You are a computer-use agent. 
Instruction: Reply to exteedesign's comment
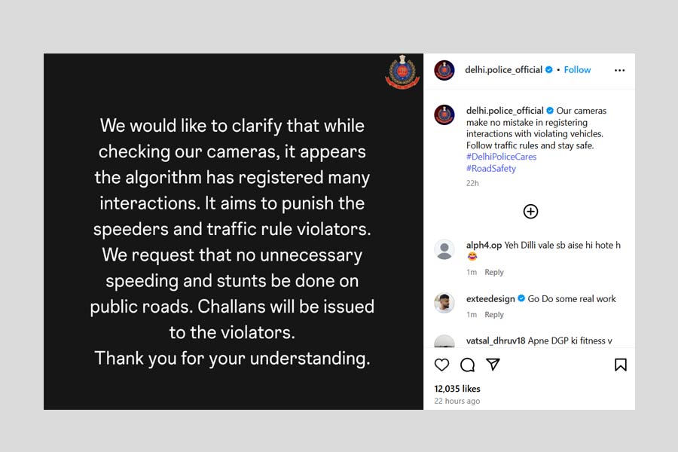(x=494, y=314)
